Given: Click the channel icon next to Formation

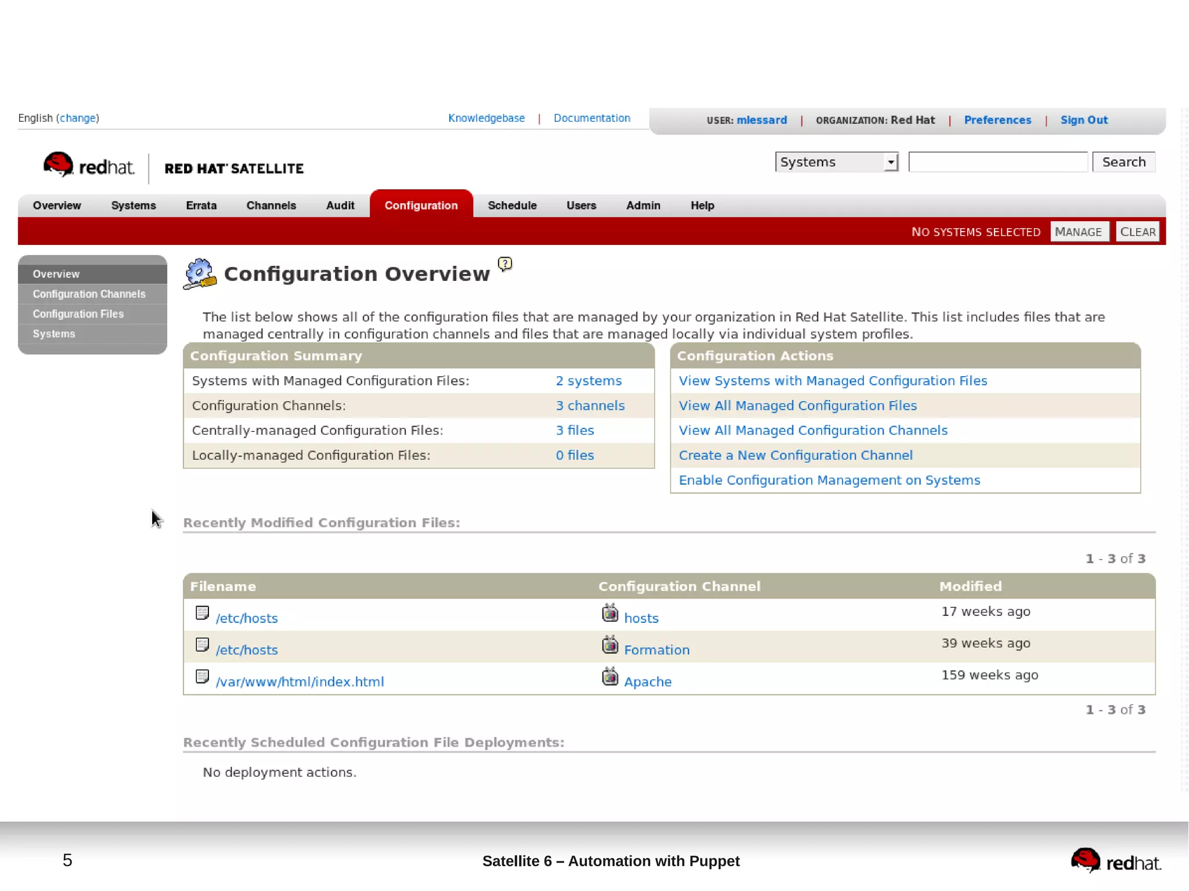Looking at the screenshot, I should [x=610, y=645].
